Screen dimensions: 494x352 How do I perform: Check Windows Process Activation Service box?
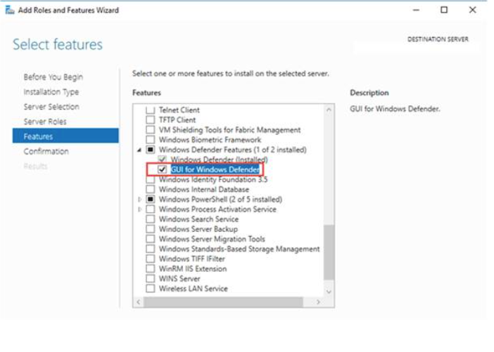151,209
